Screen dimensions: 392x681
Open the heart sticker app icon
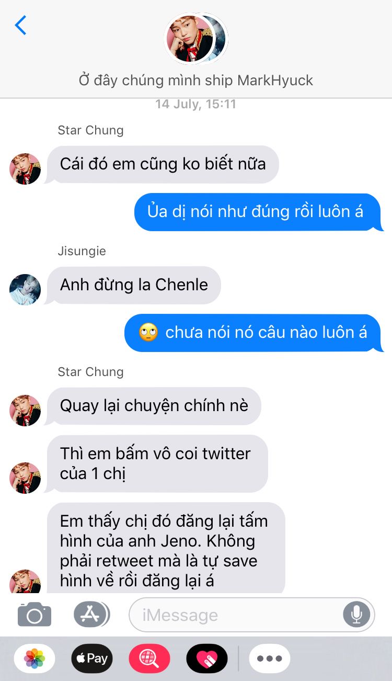click(x=207, y=659)
